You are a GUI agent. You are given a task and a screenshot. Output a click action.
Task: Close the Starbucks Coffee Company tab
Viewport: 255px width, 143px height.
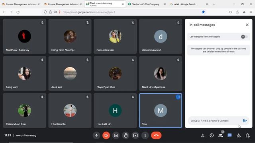165,4
